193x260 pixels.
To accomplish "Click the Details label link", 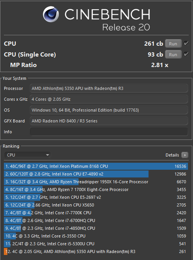I will pyautogui.click(x=172, y=155).
